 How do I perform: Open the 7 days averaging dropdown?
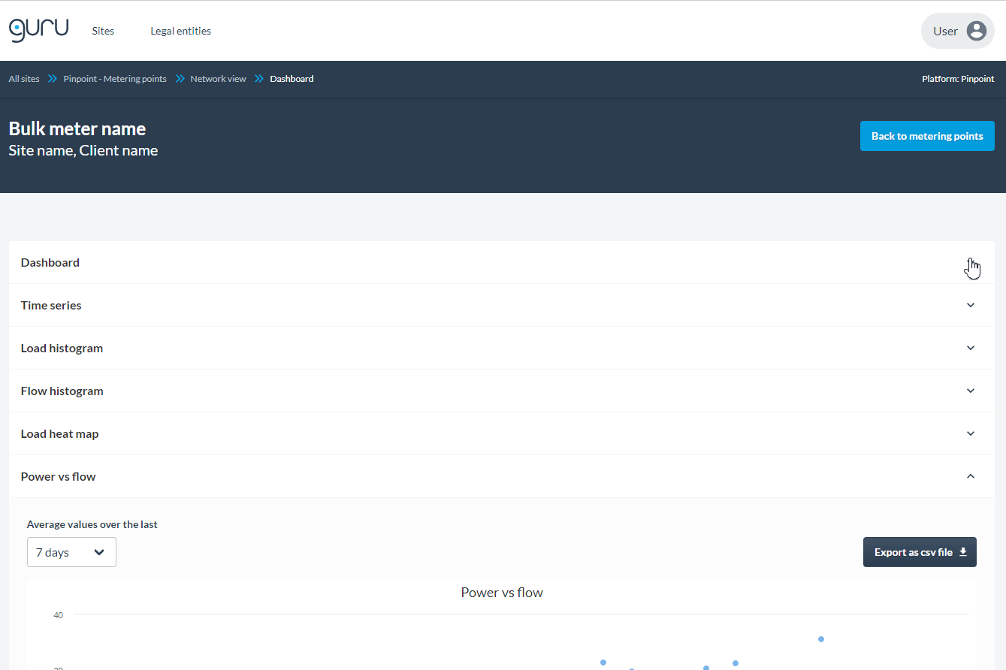[71, 551]
